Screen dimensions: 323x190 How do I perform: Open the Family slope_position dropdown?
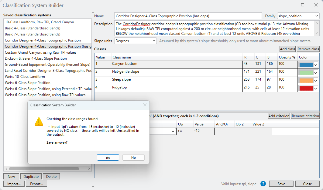tap(298, 16)
